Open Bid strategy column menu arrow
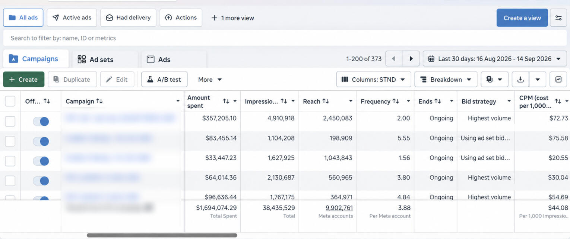 point(509,101)
